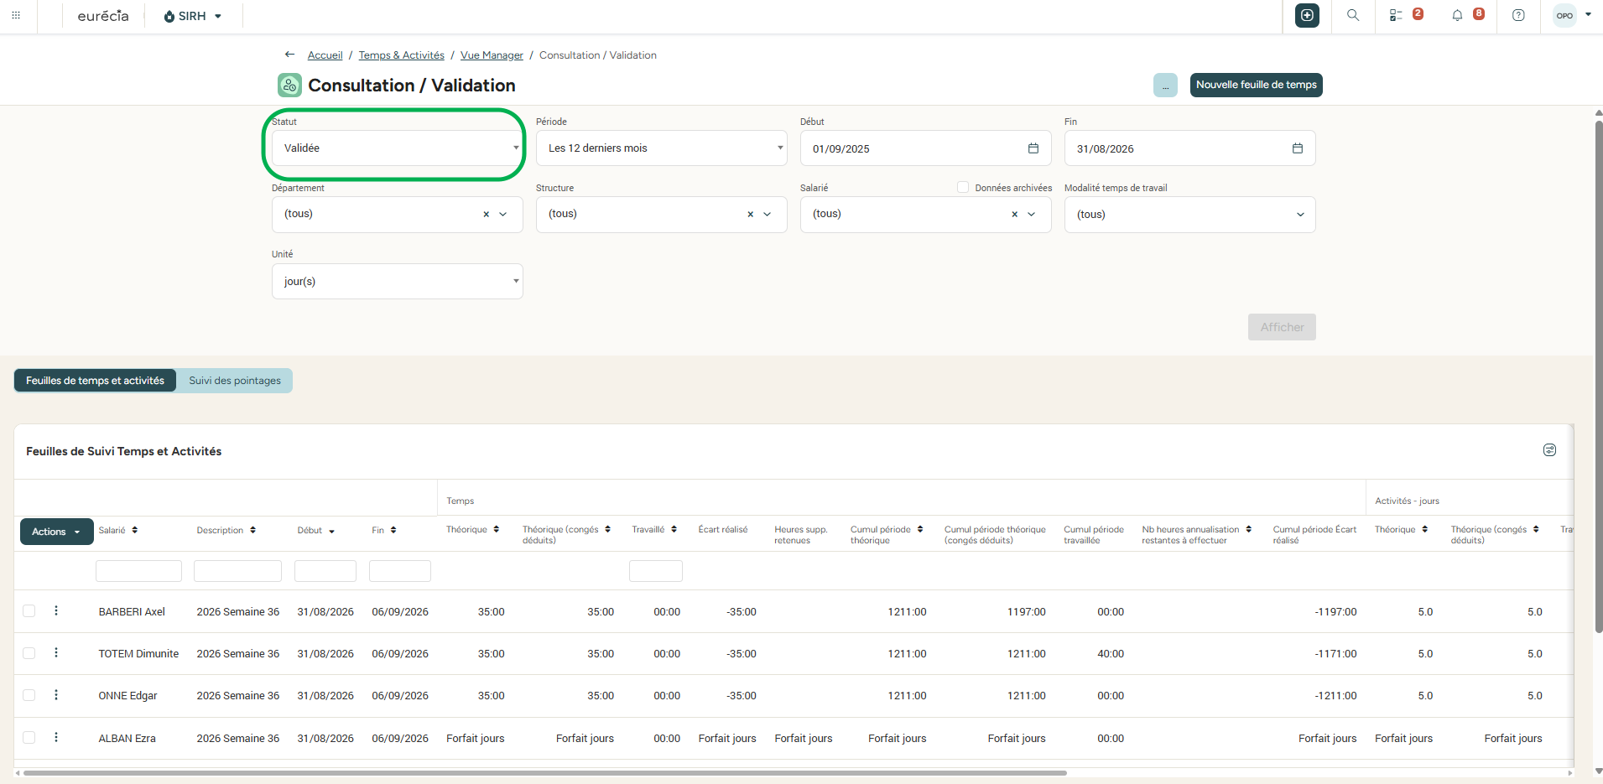This screenshot has height=784, width=1603.
Task: Clear the Salarié filter with its X
Action: pos(1014,215)
